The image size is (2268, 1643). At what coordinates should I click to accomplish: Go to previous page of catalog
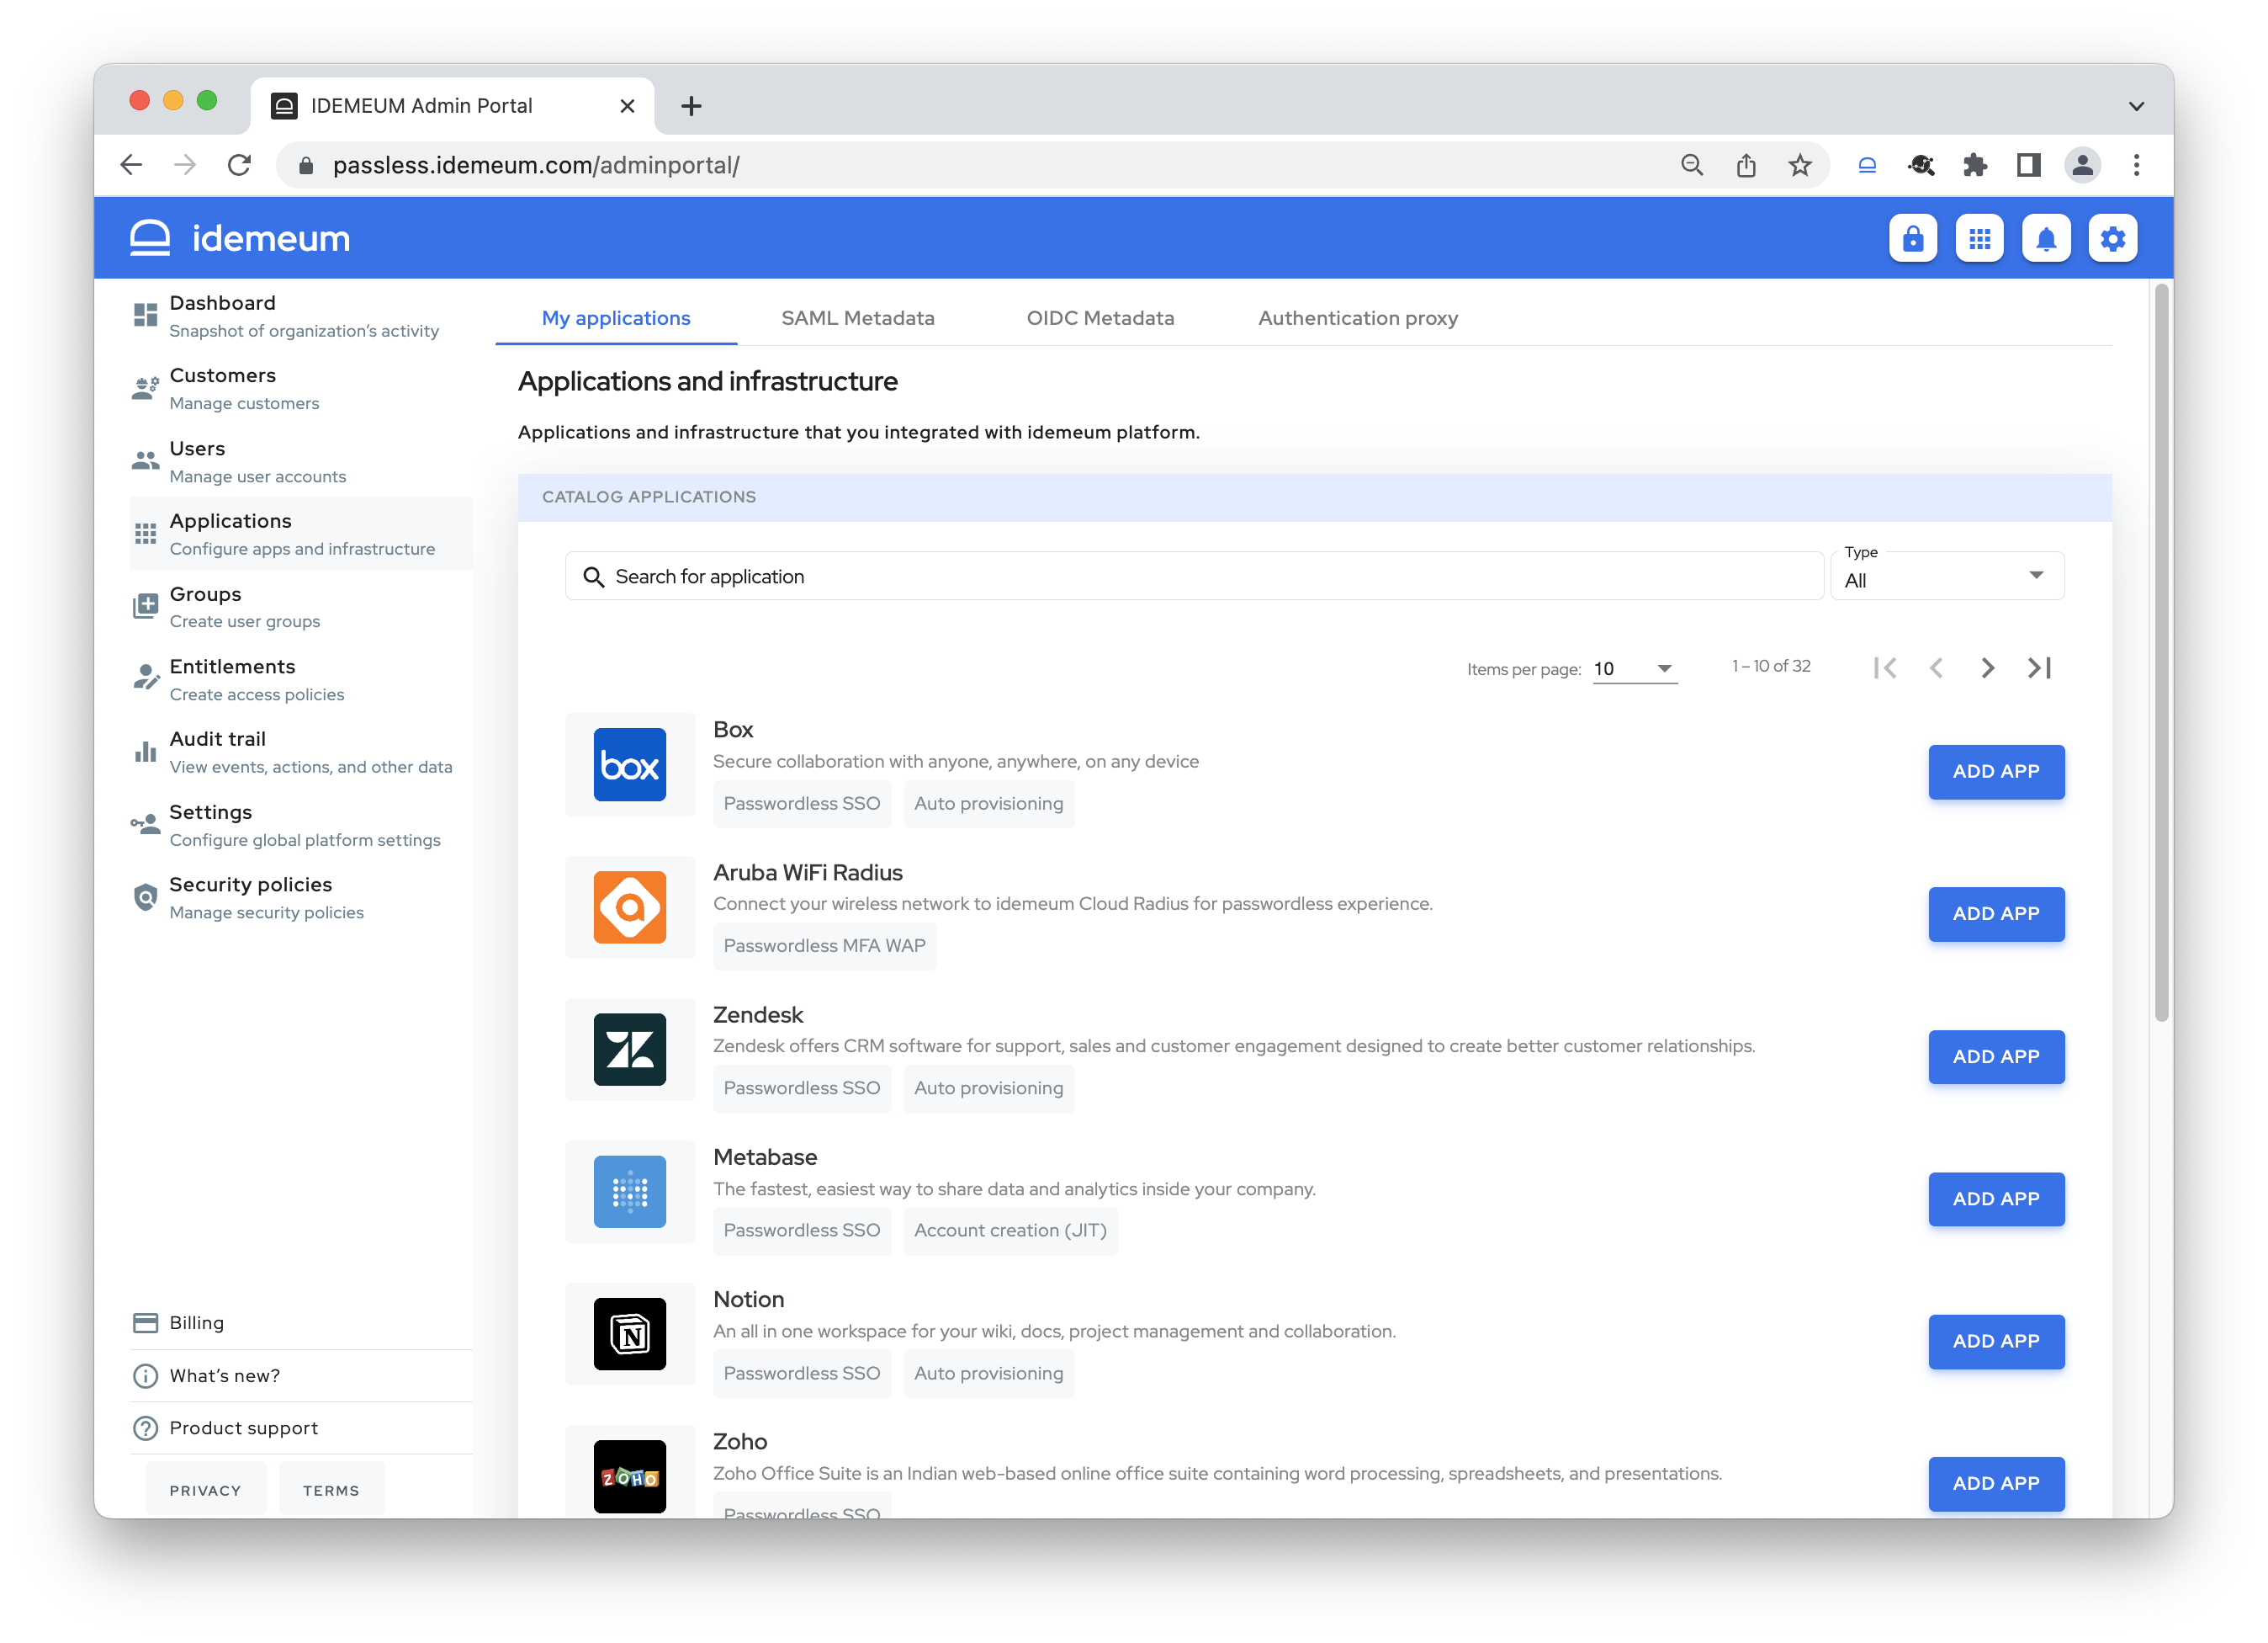pyautogui.click(x=1936, y=667)
